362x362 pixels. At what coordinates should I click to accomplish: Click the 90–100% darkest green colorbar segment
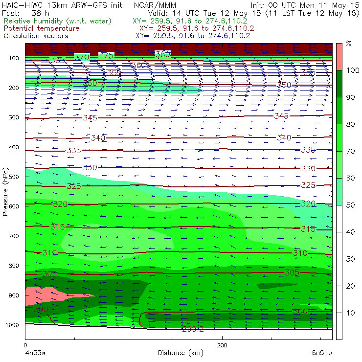click(339, 84)
